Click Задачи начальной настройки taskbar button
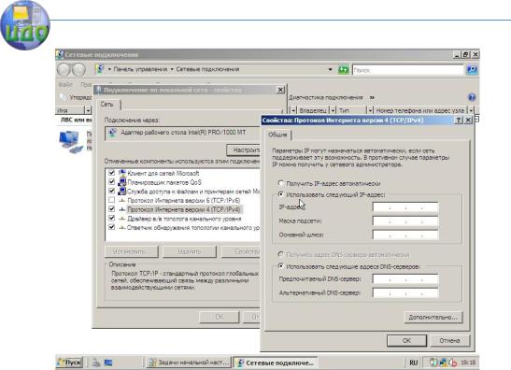Screen dimensions: 511x370 click(189, 363)
